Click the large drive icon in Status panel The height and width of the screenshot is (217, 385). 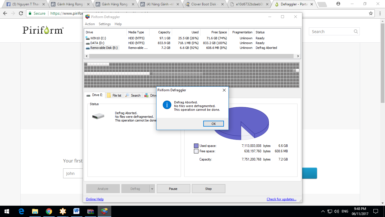point(98,116)
